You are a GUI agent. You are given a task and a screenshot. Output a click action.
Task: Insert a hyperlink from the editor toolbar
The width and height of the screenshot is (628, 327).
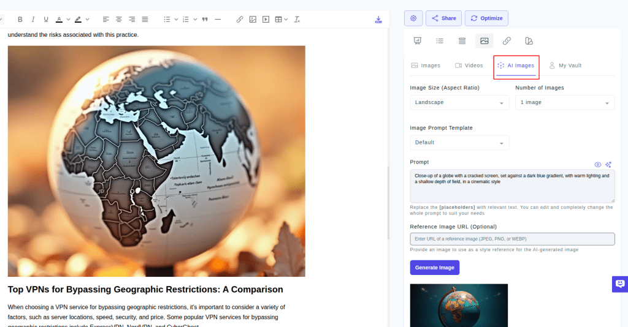(x=240, y=20)
